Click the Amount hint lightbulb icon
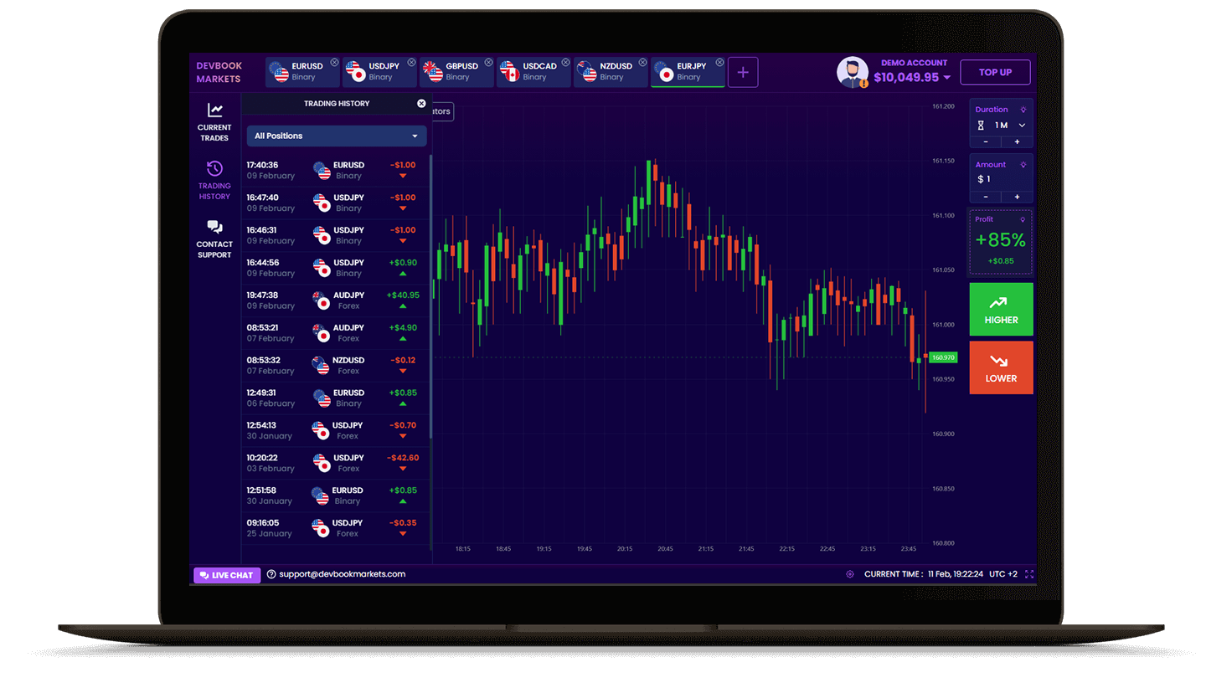The width and height of the screenshot is (1206, 688). (1023, 165)
